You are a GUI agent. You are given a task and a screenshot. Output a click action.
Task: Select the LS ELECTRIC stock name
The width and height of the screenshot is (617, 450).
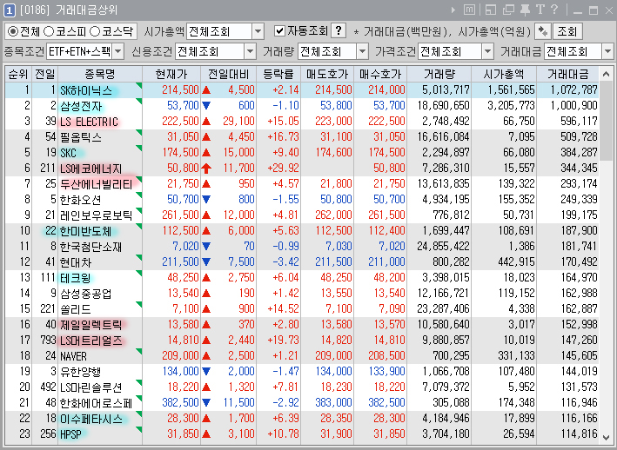point(89,122)
